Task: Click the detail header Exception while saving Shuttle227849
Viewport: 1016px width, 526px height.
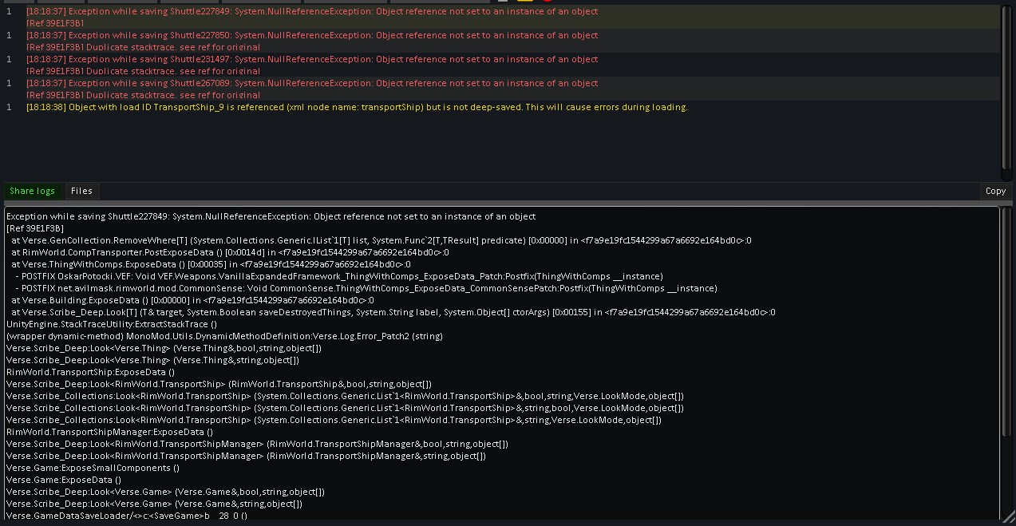Action: coord(271,216)
